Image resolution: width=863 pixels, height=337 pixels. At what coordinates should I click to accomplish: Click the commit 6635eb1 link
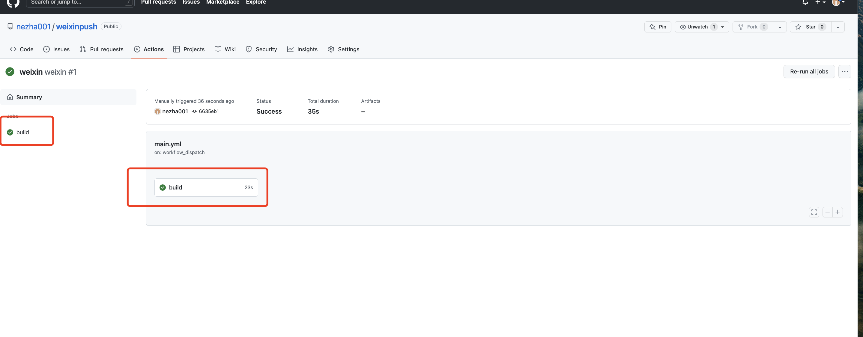click(208, 111)
